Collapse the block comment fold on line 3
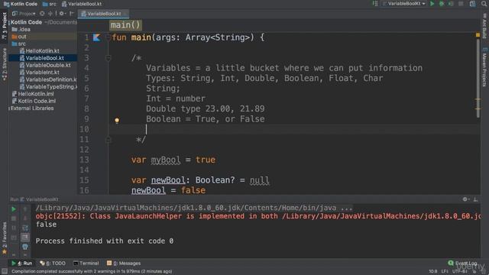Screen dimensions: 489x275 108,58
